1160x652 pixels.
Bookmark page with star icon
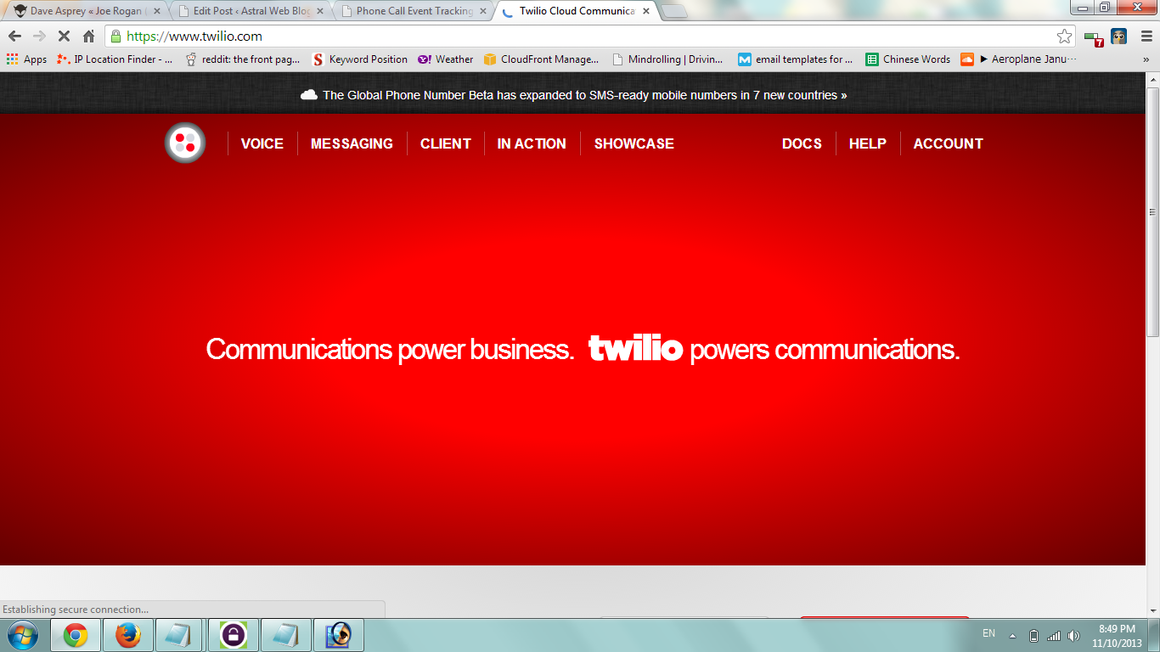pyautogui.click(x=1064, y=37)
